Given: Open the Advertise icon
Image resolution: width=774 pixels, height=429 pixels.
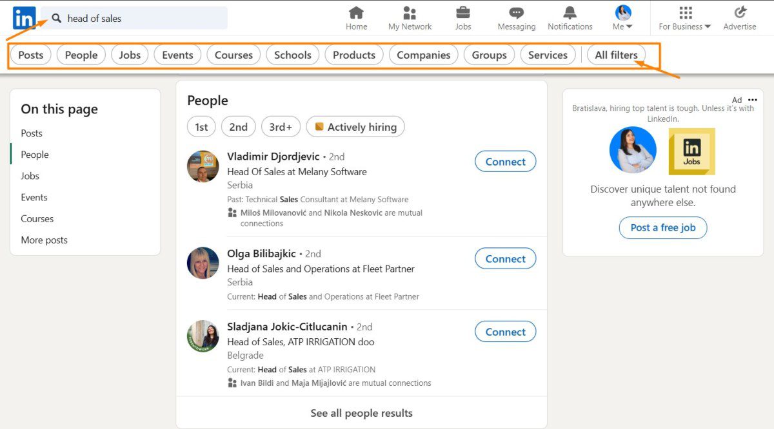Looking at the screenshot, I should pos(740,12).
